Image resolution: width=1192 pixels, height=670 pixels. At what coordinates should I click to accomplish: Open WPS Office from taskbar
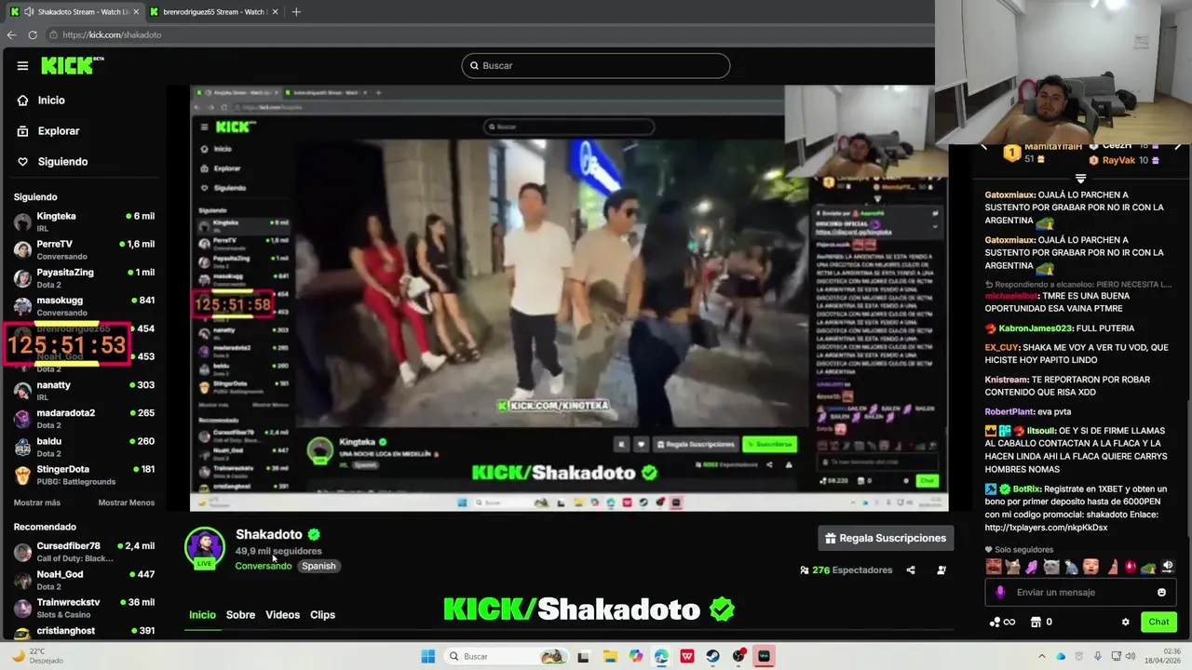pos(687,657)
